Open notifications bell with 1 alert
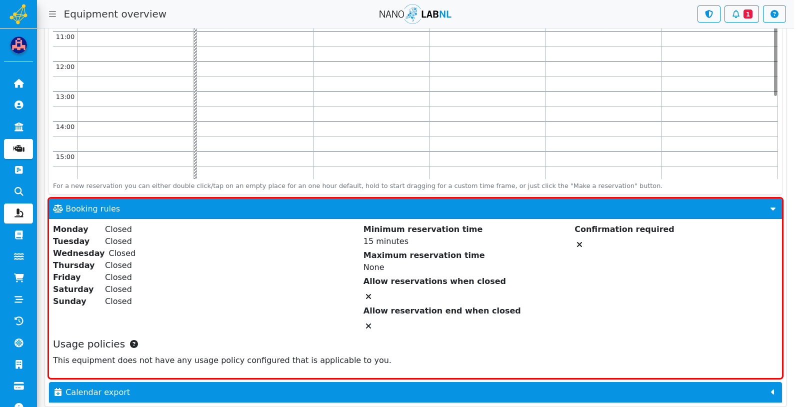 (741, 14)
